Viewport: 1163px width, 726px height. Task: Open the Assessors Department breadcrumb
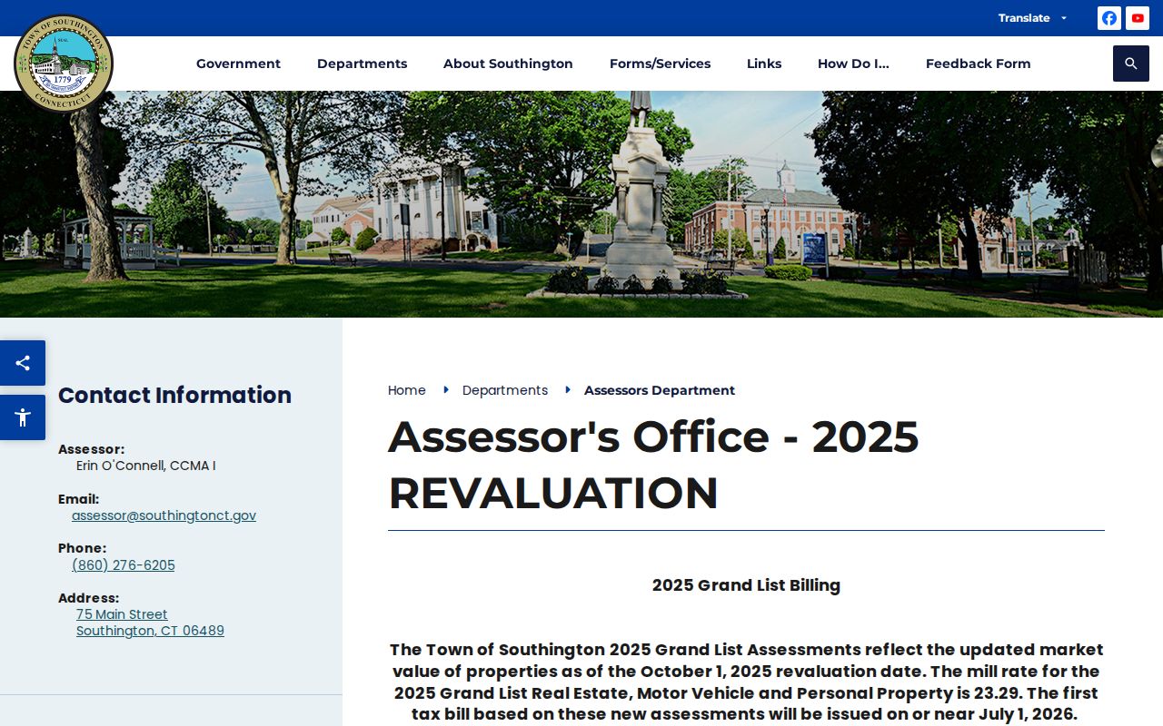tap(660, 390)
